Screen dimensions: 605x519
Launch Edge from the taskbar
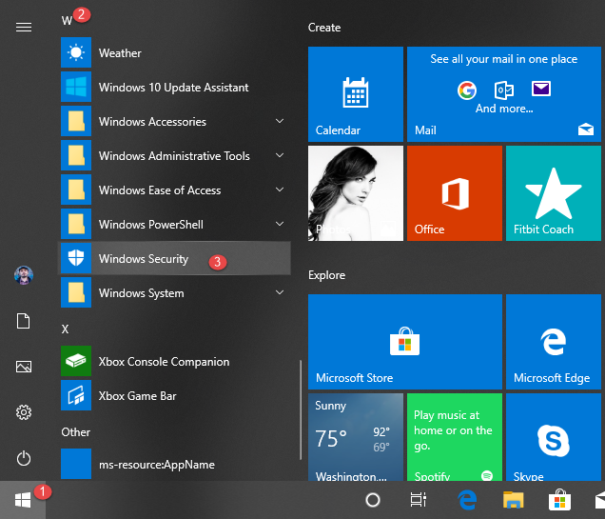(x=467, y=500)
